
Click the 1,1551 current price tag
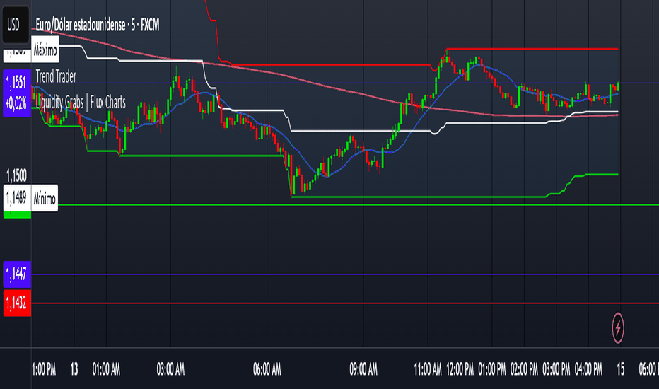tap(17, 83)
